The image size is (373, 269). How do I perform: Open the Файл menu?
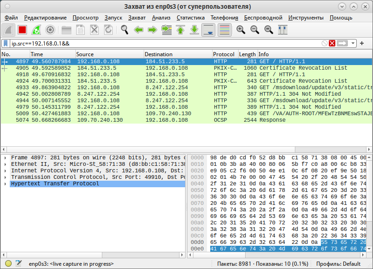click(x=11, y=18)
